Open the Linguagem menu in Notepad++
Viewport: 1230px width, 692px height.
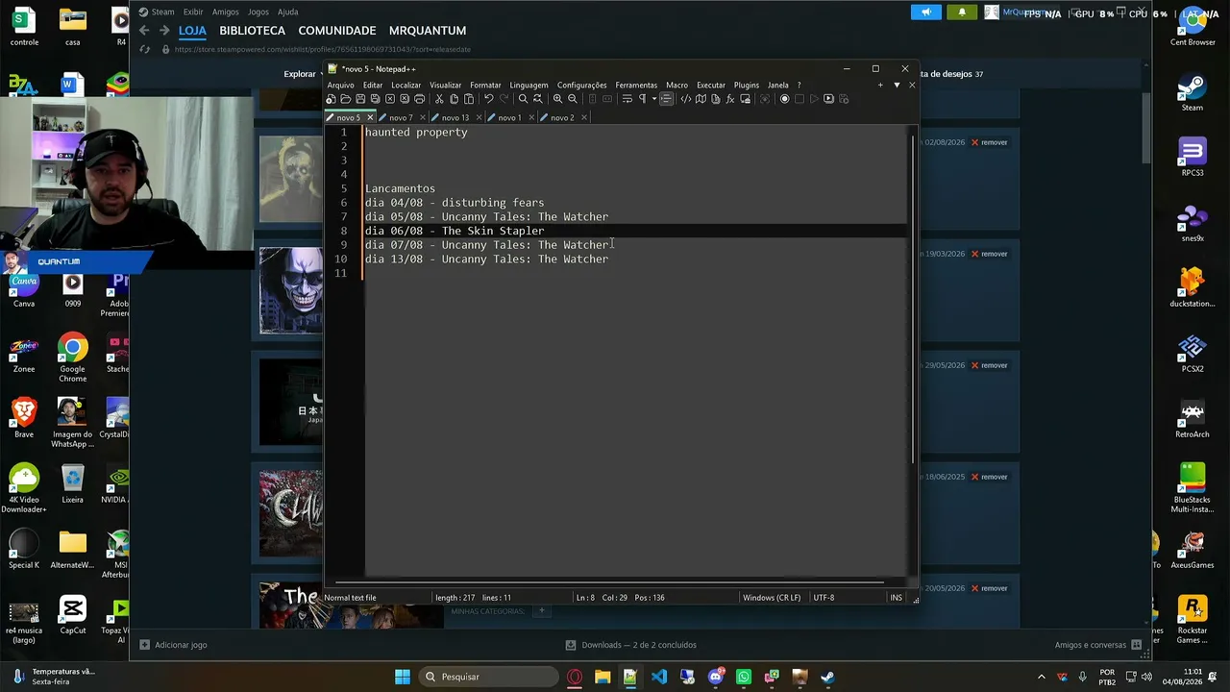[x=529, y=86]
